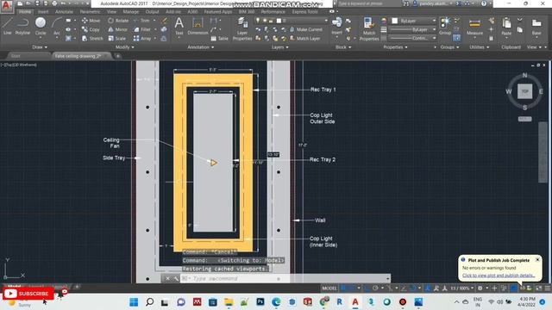Toggle polar tracking in status bar
The image size is (552, 310).
tap(376, 288)
